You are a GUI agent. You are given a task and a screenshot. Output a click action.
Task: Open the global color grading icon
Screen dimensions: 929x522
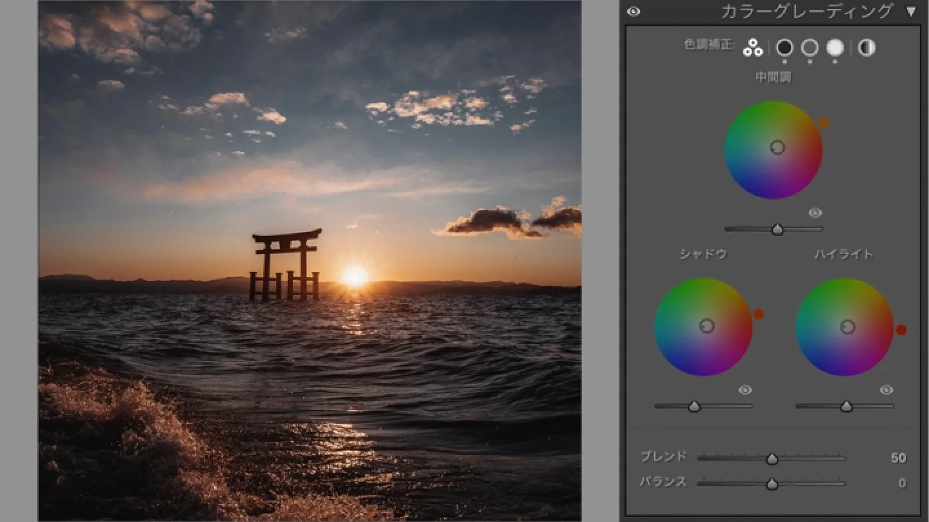(x=866, y=47)
